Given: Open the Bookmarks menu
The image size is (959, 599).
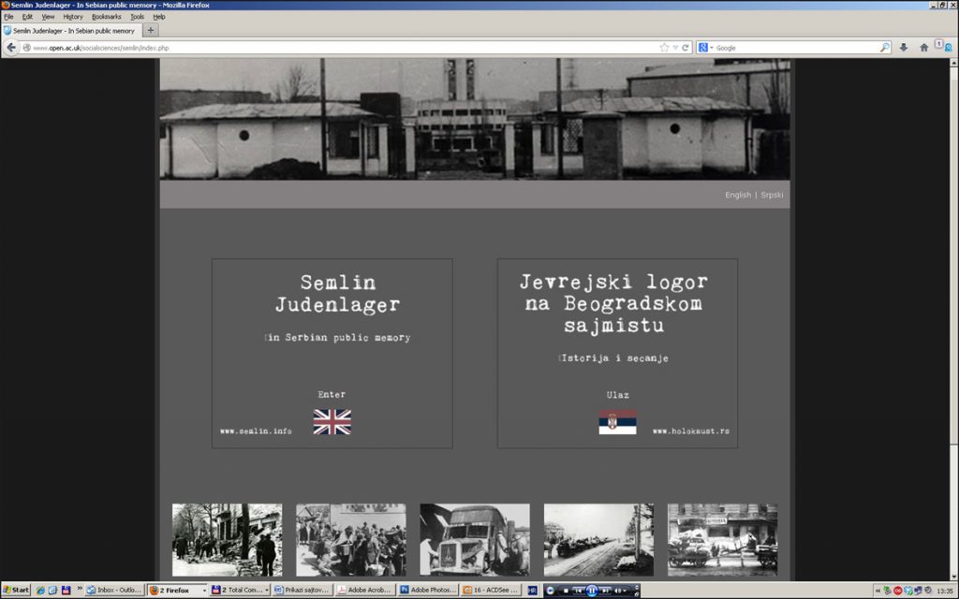Looking at the screenshot, I should click(x=106, y=17).
